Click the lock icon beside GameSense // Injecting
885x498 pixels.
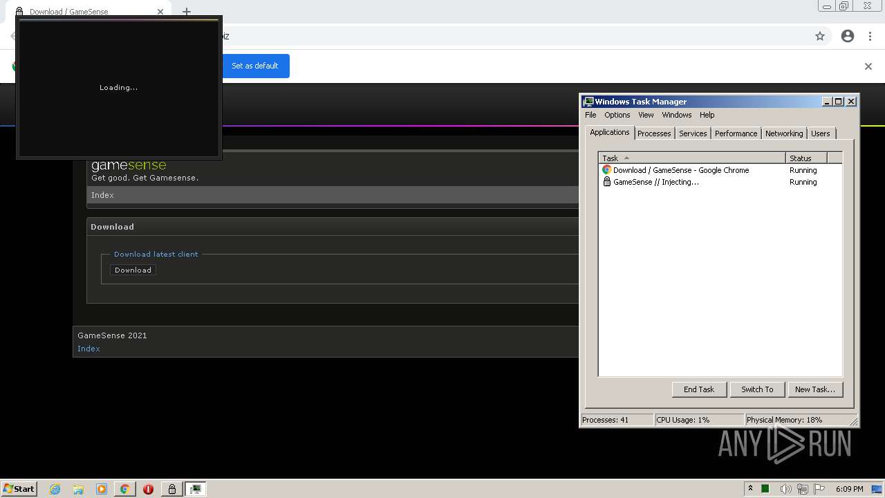[606, 182]
